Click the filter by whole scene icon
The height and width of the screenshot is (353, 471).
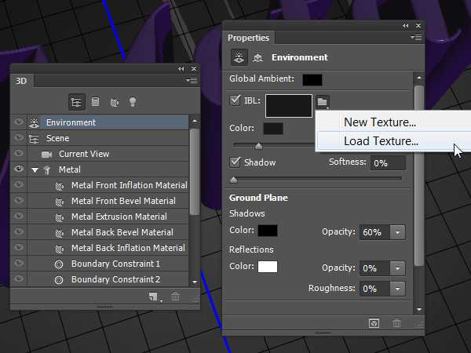pos(77,102)
